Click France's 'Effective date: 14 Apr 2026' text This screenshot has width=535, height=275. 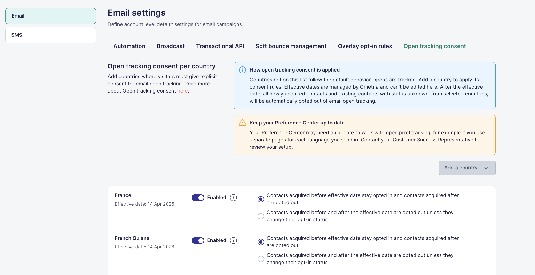click(x=144, y=204)
